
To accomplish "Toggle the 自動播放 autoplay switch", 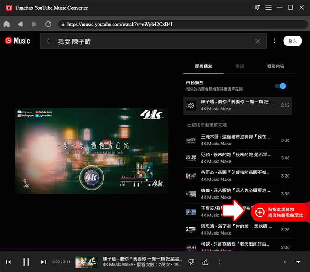I will (x=280, y=86).
